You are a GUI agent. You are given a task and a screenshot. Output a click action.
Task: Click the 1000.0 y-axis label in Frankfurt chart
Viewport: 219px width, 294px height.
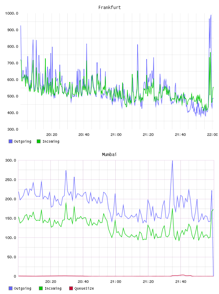[x=12, y=13]
